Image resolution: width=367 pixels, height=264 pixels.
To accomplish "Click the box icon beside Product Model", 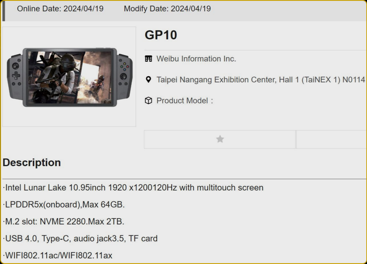I will click(x=149, y=101).
